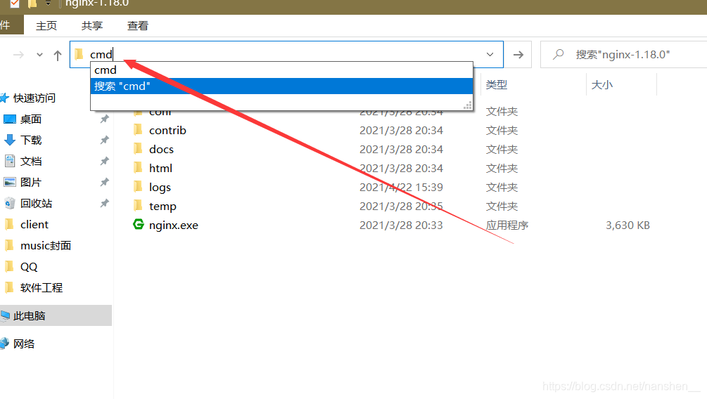Open 图片 in Quick access
This screenshot has width=707, height=399.
click(x=31, y=182)
